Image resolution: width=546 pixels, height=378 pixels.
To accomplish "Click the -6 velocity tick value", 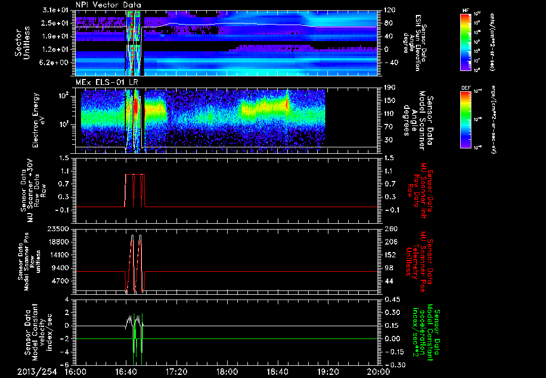I will (x=65, y=365).
